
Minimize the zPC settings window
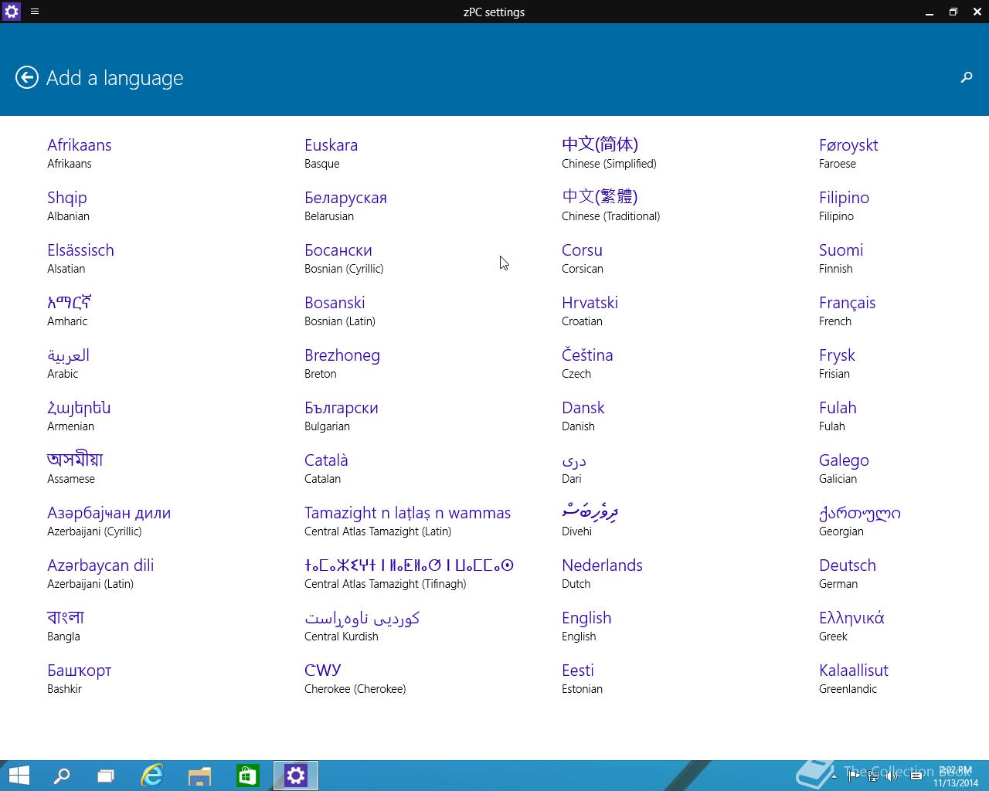click(x=930, y=12)
